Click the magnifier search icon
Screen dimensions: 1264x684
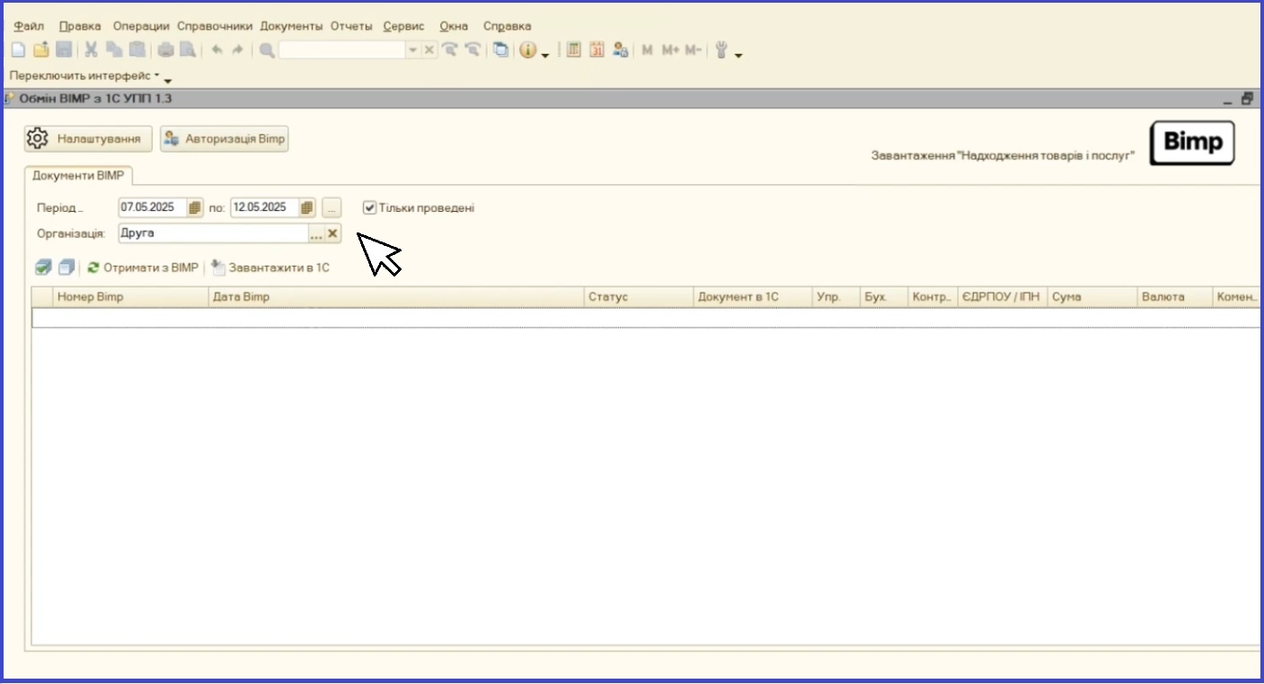pyautogui.click(x=267, y=51)
